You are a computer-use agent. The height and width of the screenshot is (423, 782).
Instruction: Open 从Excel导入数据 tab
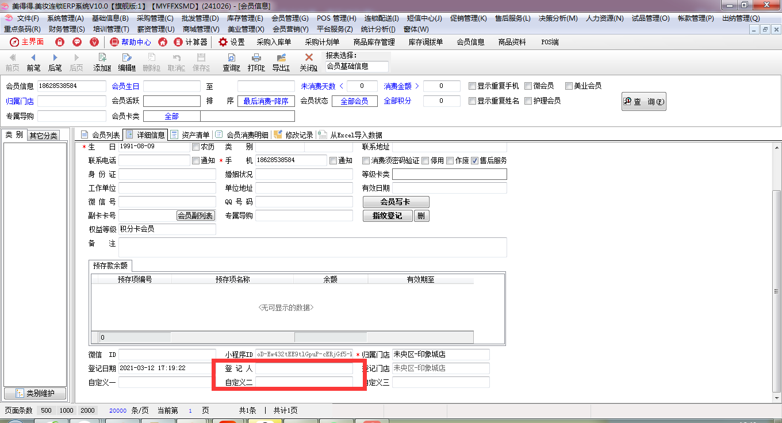[350, 135]
